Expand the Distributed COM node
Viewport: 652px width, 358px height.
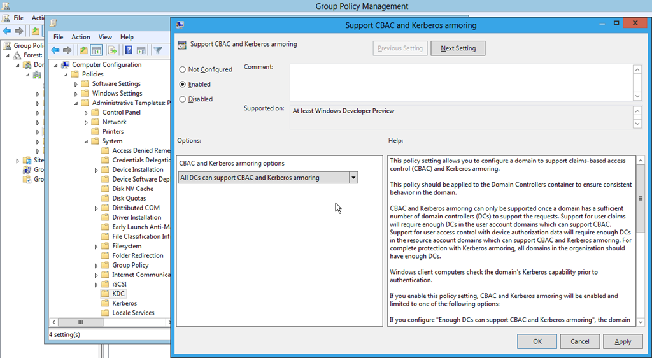tap(96, 208)
